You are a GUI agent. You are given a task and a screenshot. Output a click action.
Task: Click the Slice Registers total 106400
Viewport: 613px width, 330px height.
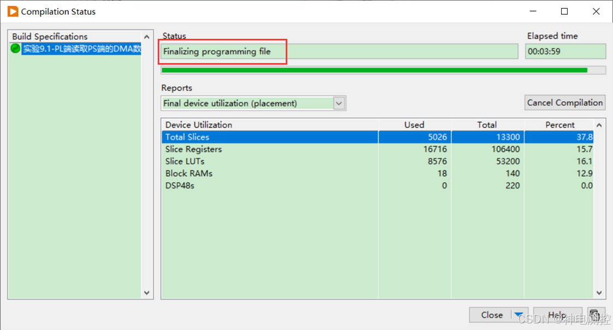pyautogui.click(x=505, y=149)
